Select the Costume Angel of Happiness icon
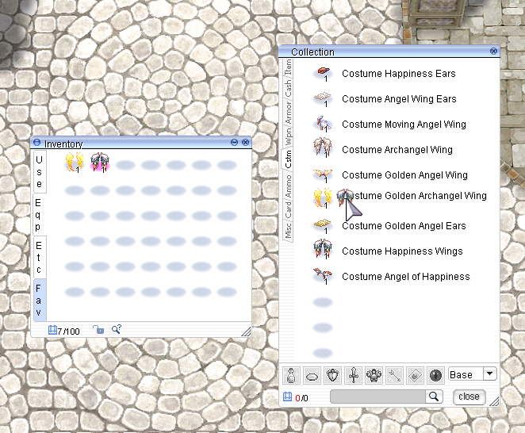Screen dimensions: 525x433 click(x=323, y=277)
